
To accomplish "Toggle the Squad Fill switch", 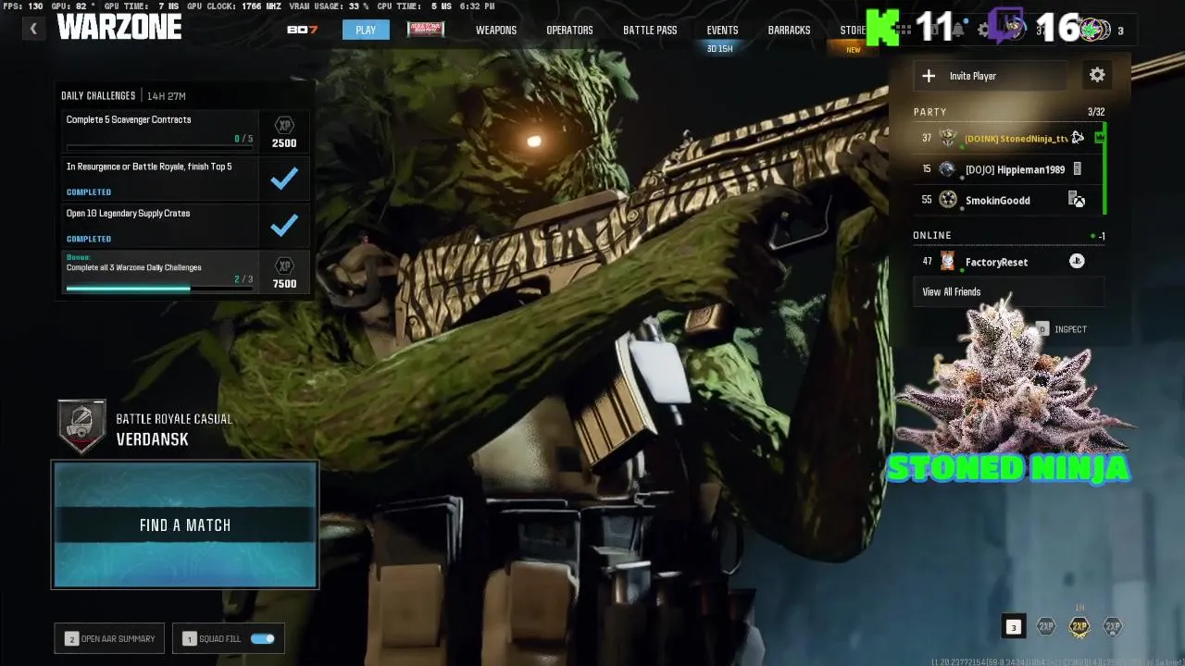I will [263, 638].
